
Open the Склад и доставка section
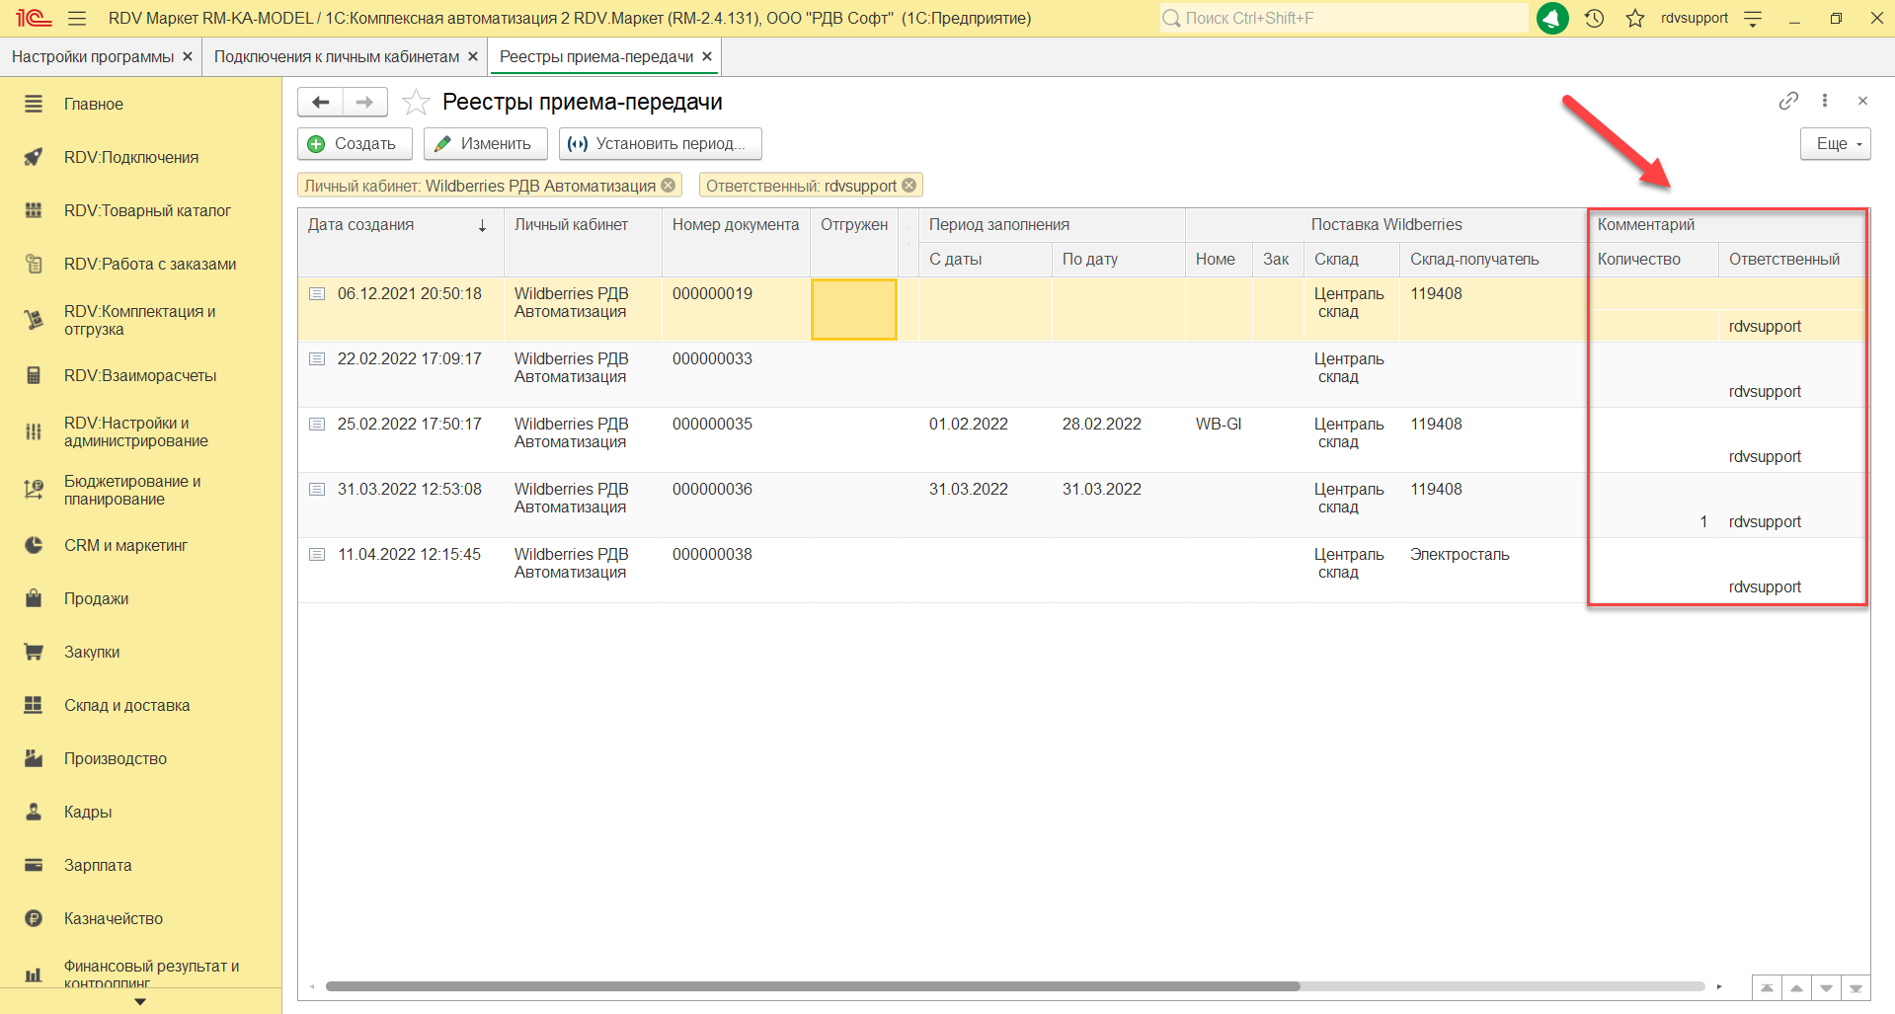pyautogui.click(x=126, y=705)
